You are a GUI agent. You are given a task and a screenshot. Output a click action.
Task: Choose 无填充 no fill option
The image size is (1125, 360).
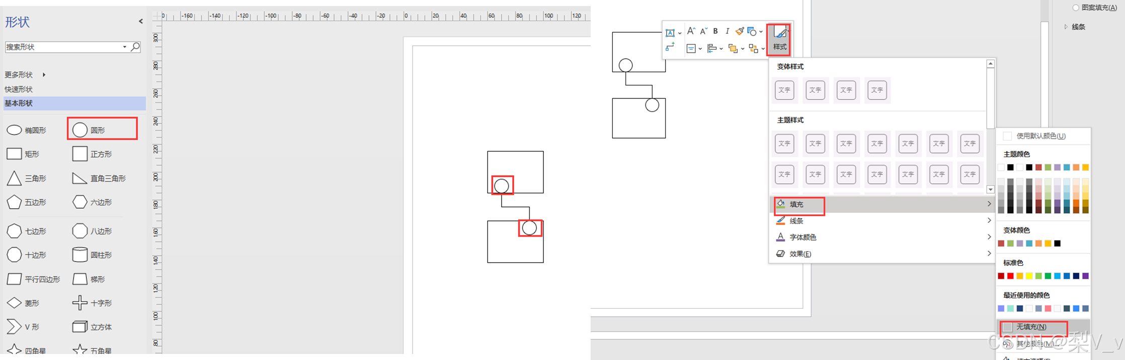[1043, 327]
